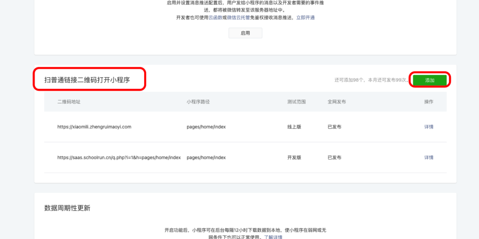Open 详情 for the xiaomili.zhengruimaoyi.com row

pyautogui.click(x=428, y=127)
